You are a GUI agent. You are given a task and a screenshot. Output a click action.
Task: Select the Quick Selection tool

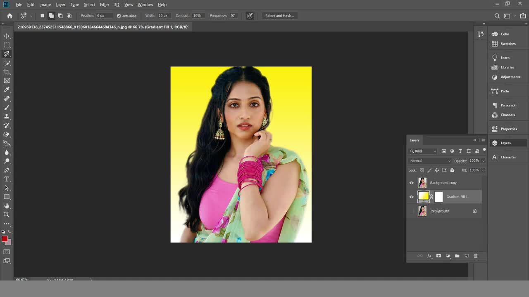pyautogui.click(x=7, y=63)
